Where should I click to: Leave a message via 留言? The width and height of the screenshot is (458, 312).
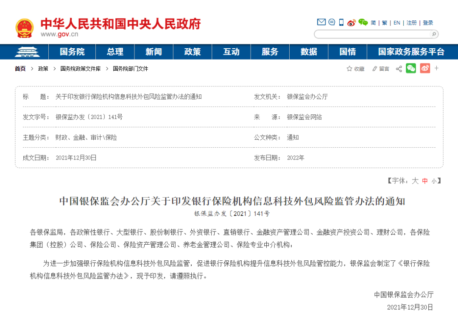(x=380, y=69)
